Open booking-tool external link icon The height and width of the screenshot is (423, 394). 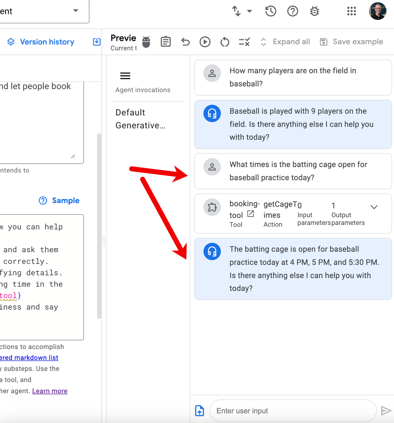250,214
